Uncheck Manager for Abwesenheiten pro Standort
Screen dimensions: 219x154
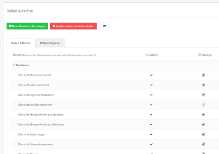(203, 115)
